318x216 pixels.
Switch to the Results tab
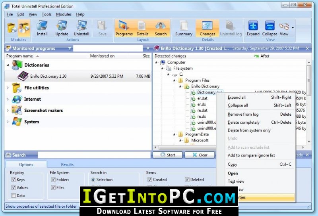67,164
